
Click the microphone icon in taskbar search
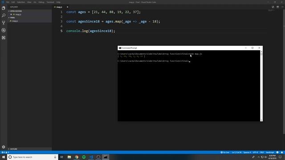point(55,157)
